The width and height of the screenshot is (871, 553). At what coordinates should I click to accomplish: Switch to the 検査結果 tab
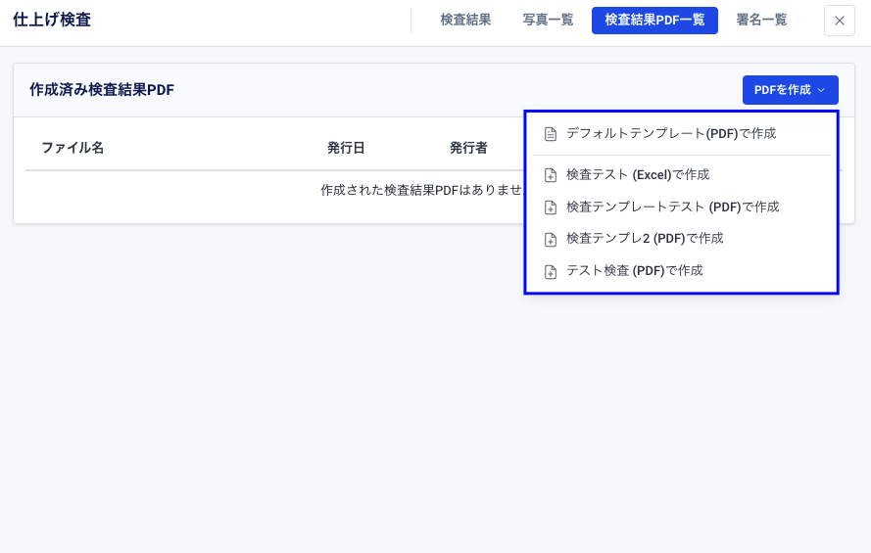tap(465, 20)
